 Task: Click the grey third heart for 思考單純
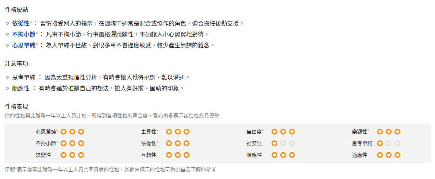coord(397,143)
